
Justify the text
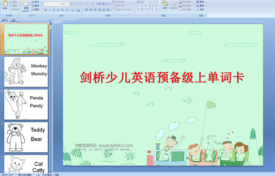[x=99, y=10]
